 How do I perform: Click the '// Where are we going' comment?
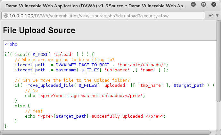tap(65, 60)
